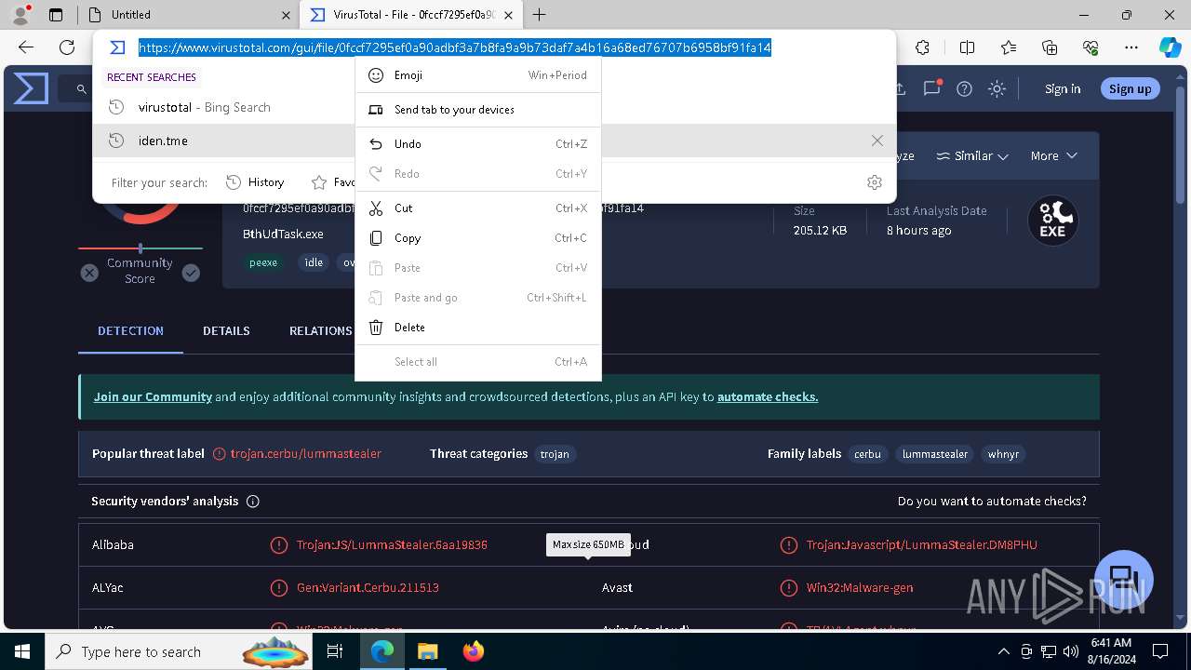This screenshot has width=1191, height=670.
Task: Expand the More dropdown
Action: pyautogui.click(x=1054, y=156)
